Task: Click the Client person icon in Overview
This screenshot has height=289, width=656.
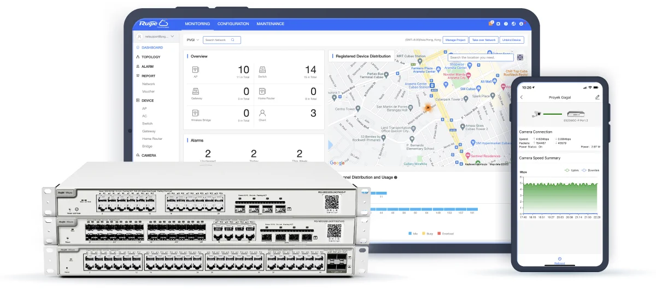Action: 262,113
